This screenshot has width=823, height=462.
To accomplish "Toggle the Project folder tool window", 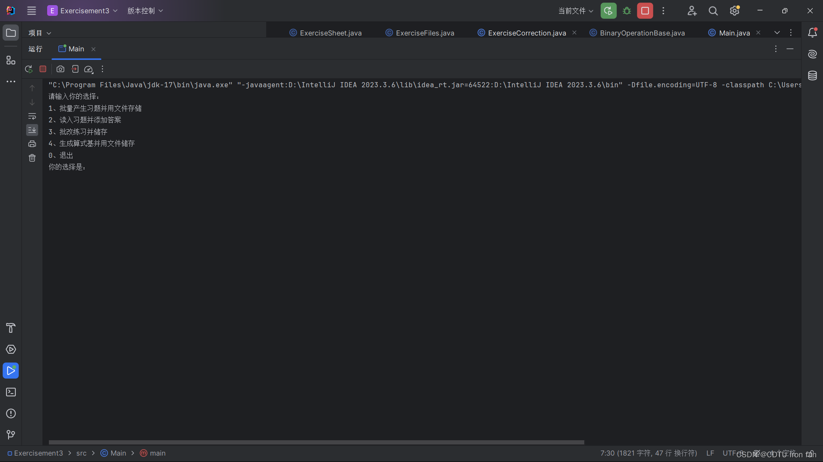I will [11, 33].
